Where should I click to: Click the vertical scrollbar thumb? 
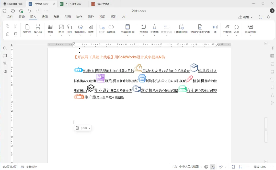click(266, 130)
